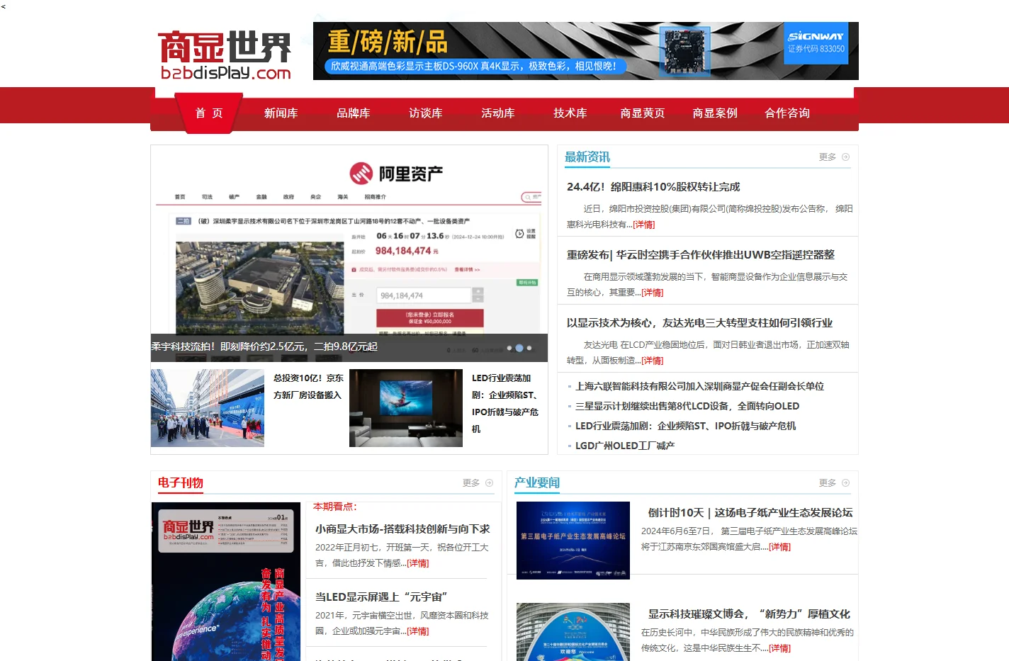Screen dimensions: 1009x661
Task: Open 详情 link for 文博会 article
Action: coord(780,648)
